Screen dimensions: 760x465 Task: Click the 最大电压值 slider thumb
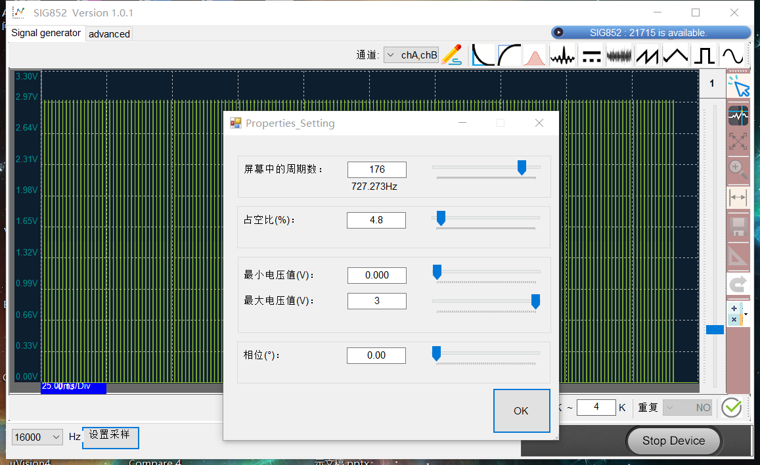point(535,301)
